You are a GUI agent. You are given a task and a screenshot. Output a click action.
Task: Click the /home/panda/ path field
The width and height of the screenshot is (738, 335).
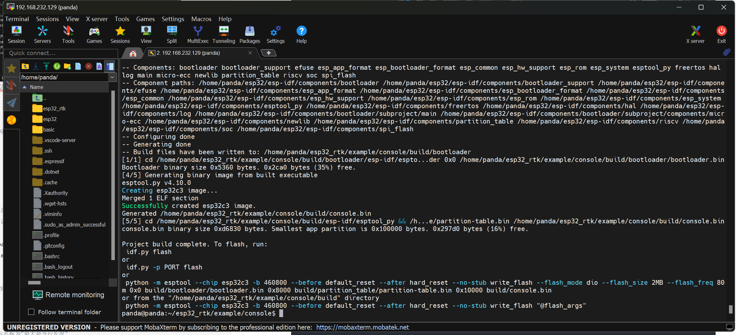click(x=64, y=77)
